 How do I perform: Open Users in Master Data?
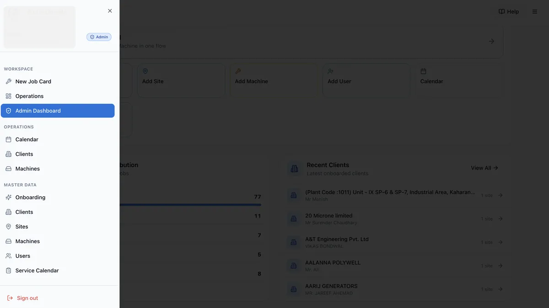[x=58, y=256]
